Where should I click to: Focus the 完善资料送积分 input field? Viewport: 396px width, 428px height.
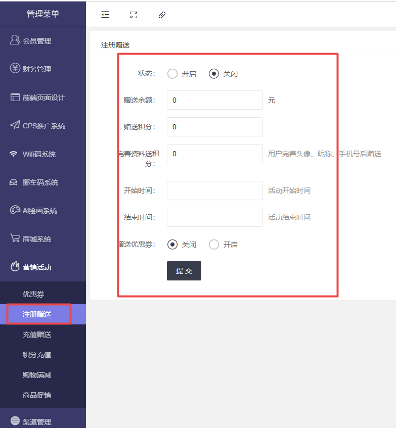[x=215, y=154]
